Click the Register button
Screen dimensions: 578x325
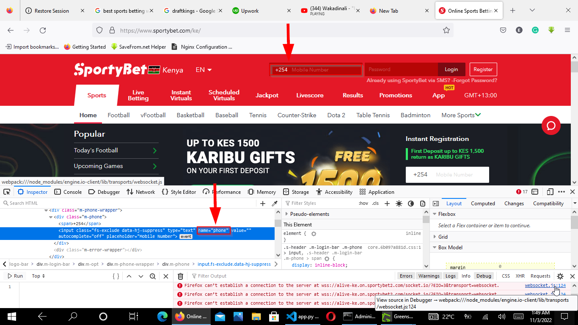483,69
